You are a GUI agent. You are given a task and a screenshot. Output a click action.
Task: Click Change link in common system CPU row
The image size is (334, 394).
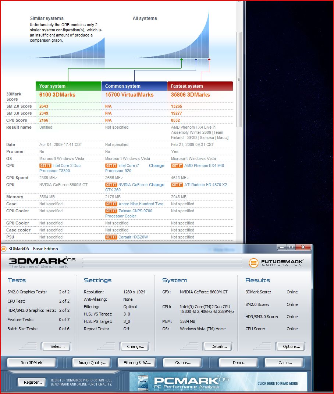156,165
